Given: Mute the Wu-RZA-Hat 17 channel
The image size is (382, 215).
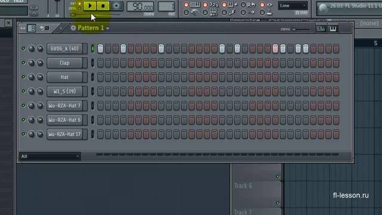Looking at the screenshot, I should (23, 134).
